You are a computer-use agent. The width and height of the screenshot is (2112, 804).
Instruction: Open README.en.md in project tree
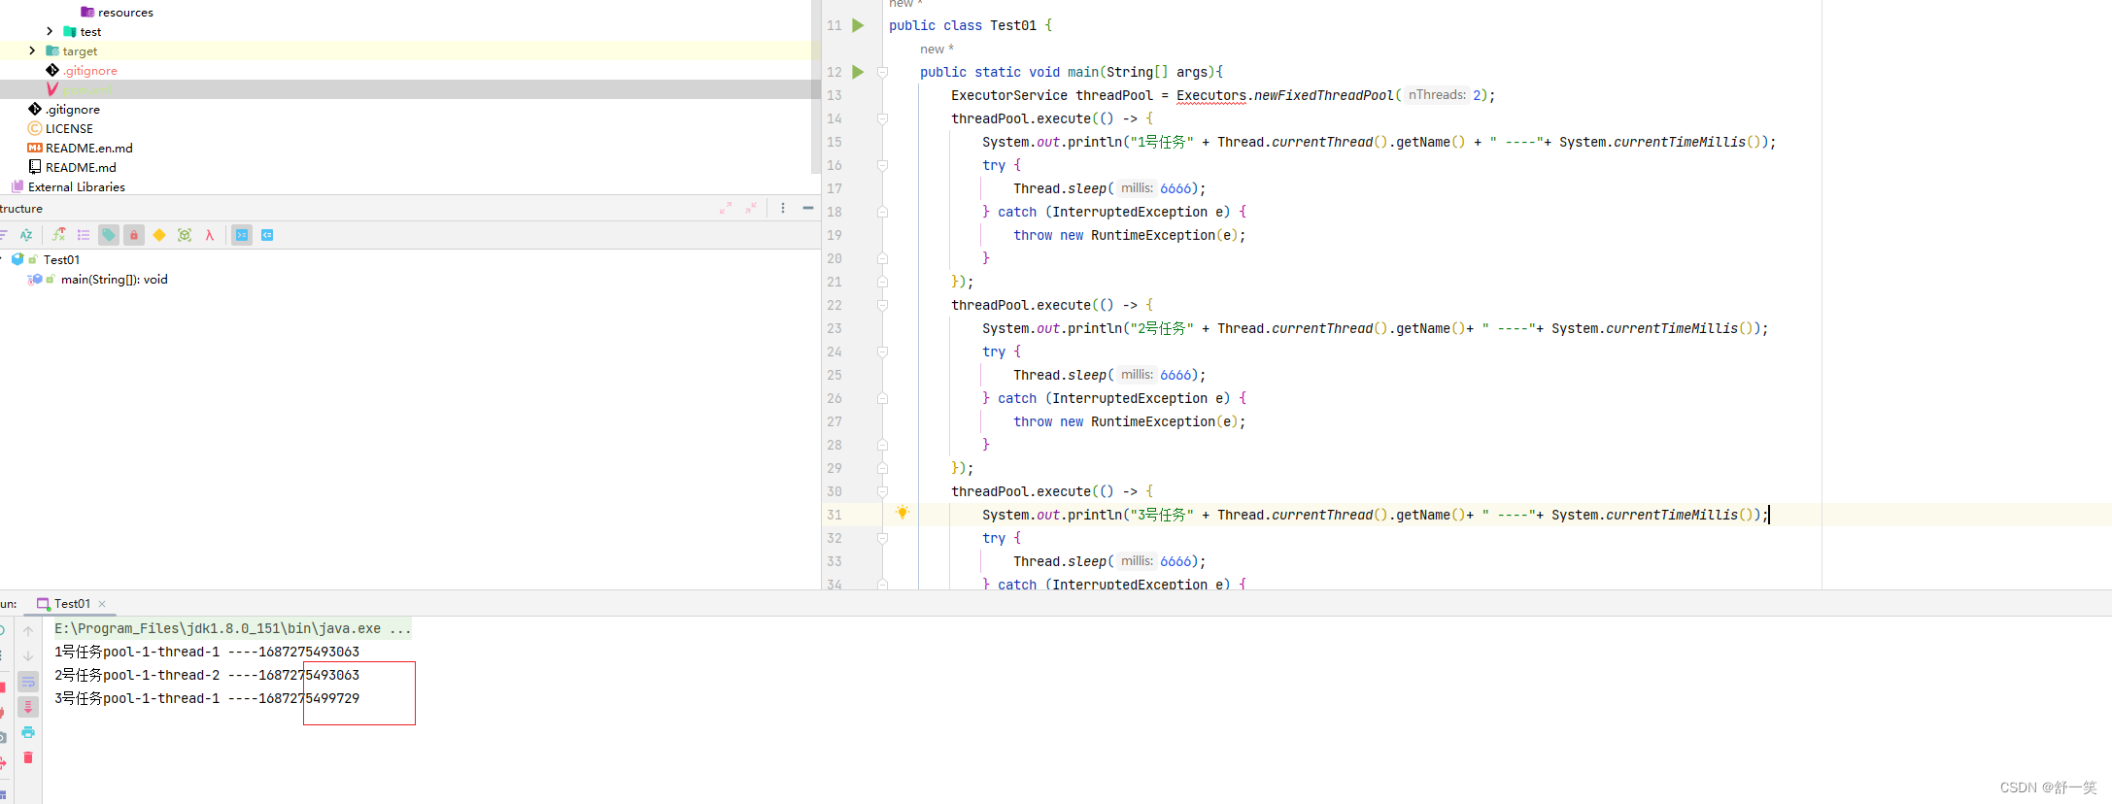tap(89, 148)
